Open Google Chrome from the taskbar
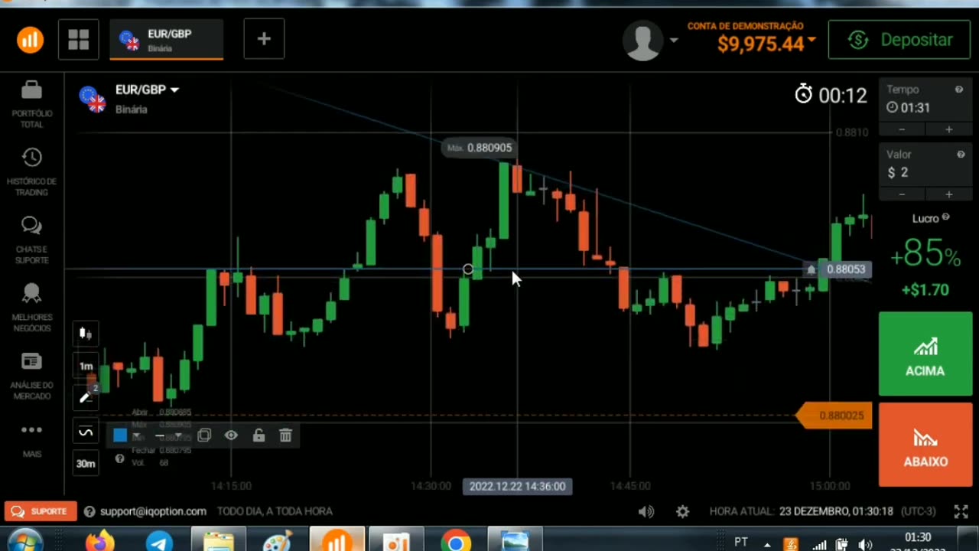The height and width of the screenshot is (551, 979). click(455, 542)
